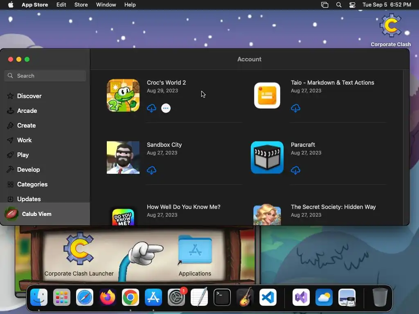Click How Well Do You Know Me? title
The width and height of the screenshot is (419, 314).
click(184, 207)
